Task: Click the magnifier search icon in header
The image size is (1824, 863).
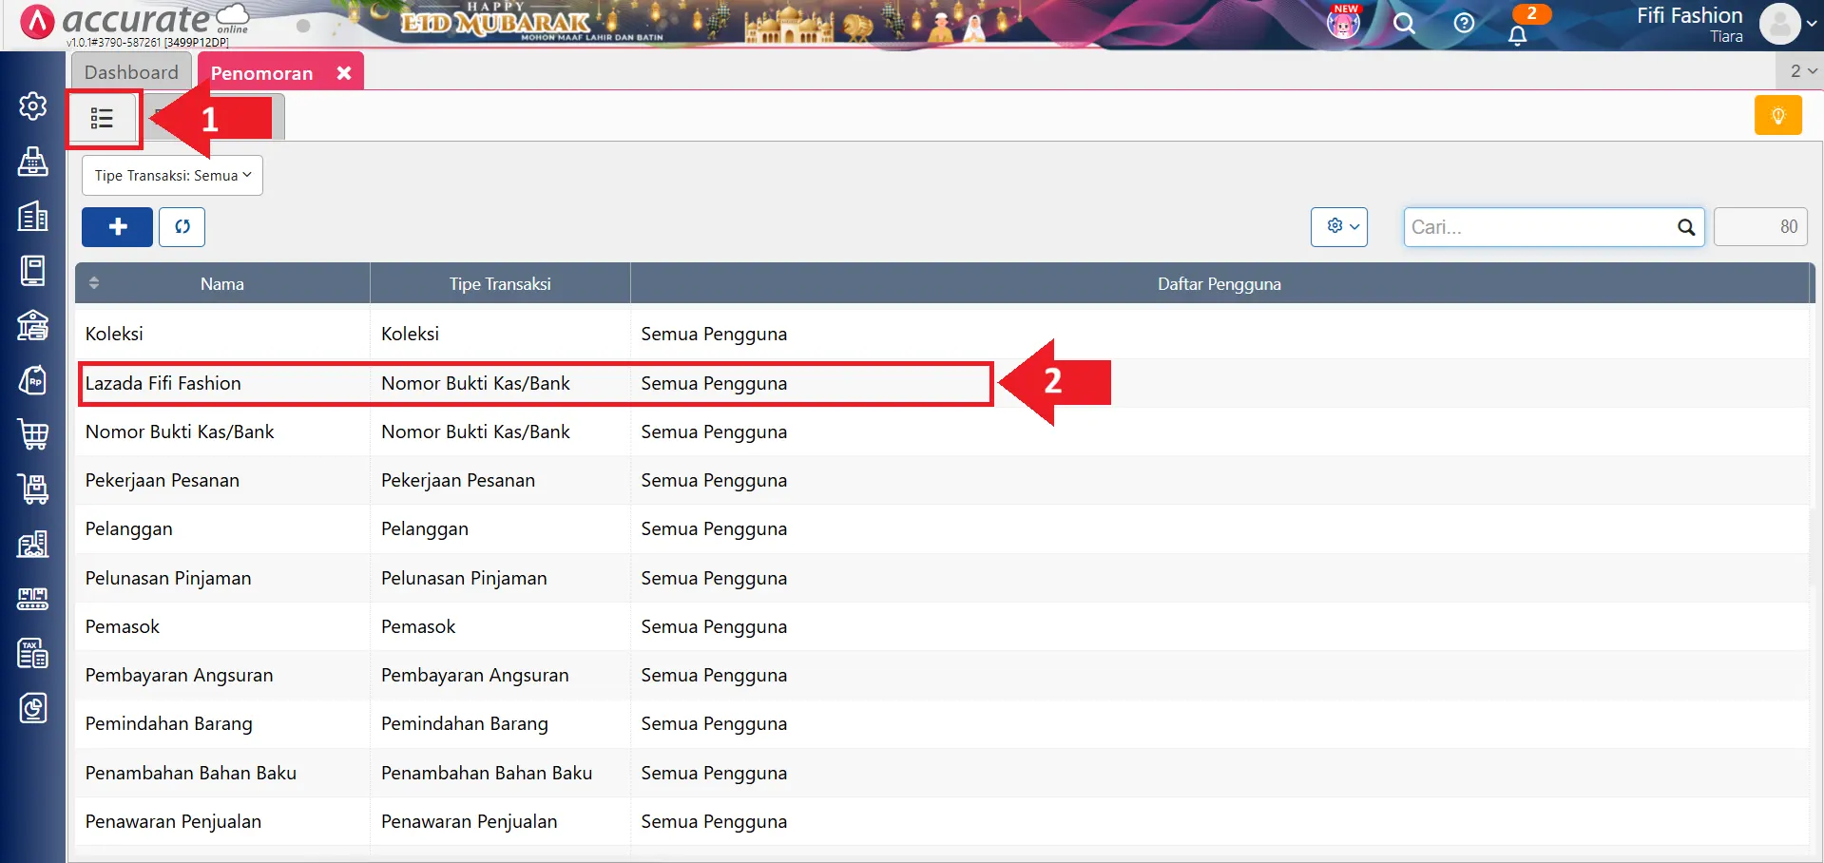Action: (1404, 23)
